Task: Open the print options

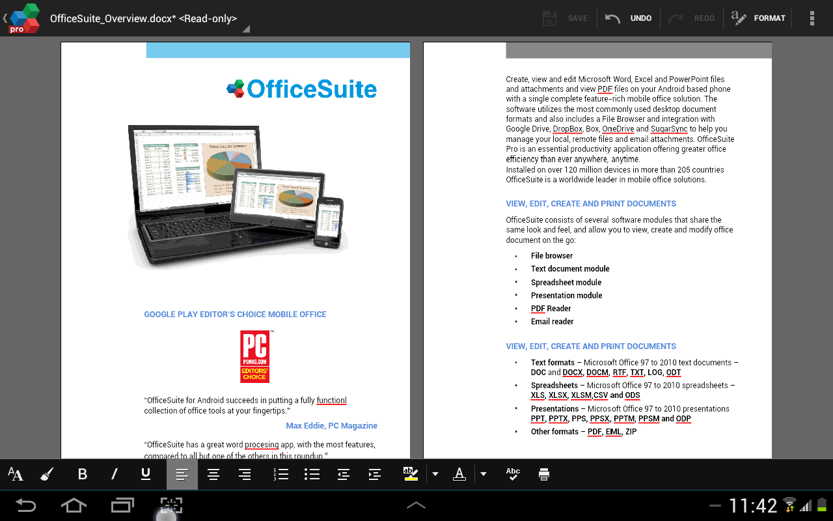Action: point(543,474)
